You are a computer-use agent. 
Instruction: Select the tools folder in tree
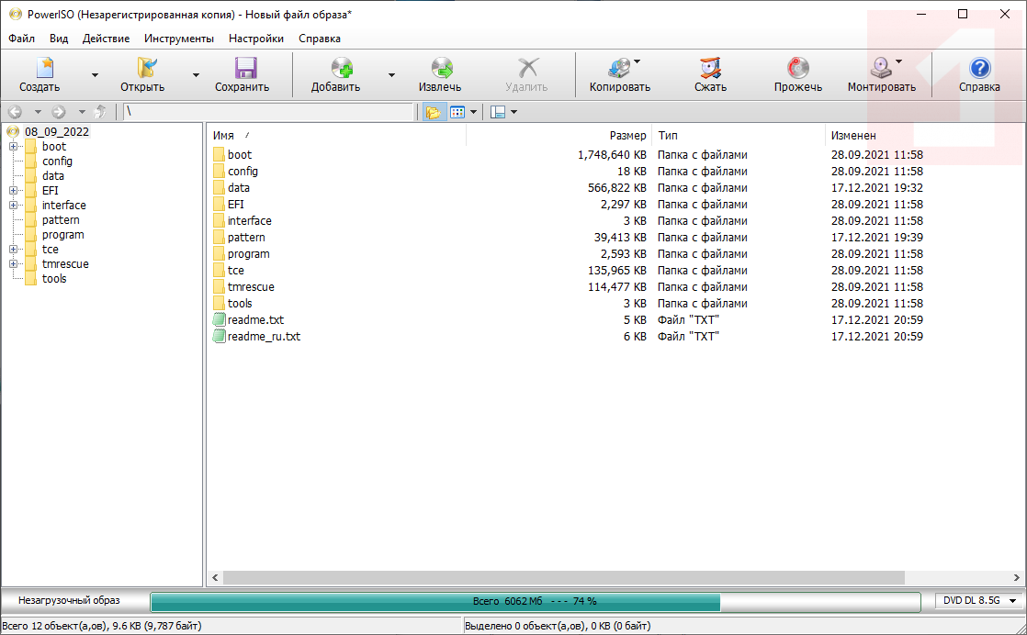[x=54, y=279]
